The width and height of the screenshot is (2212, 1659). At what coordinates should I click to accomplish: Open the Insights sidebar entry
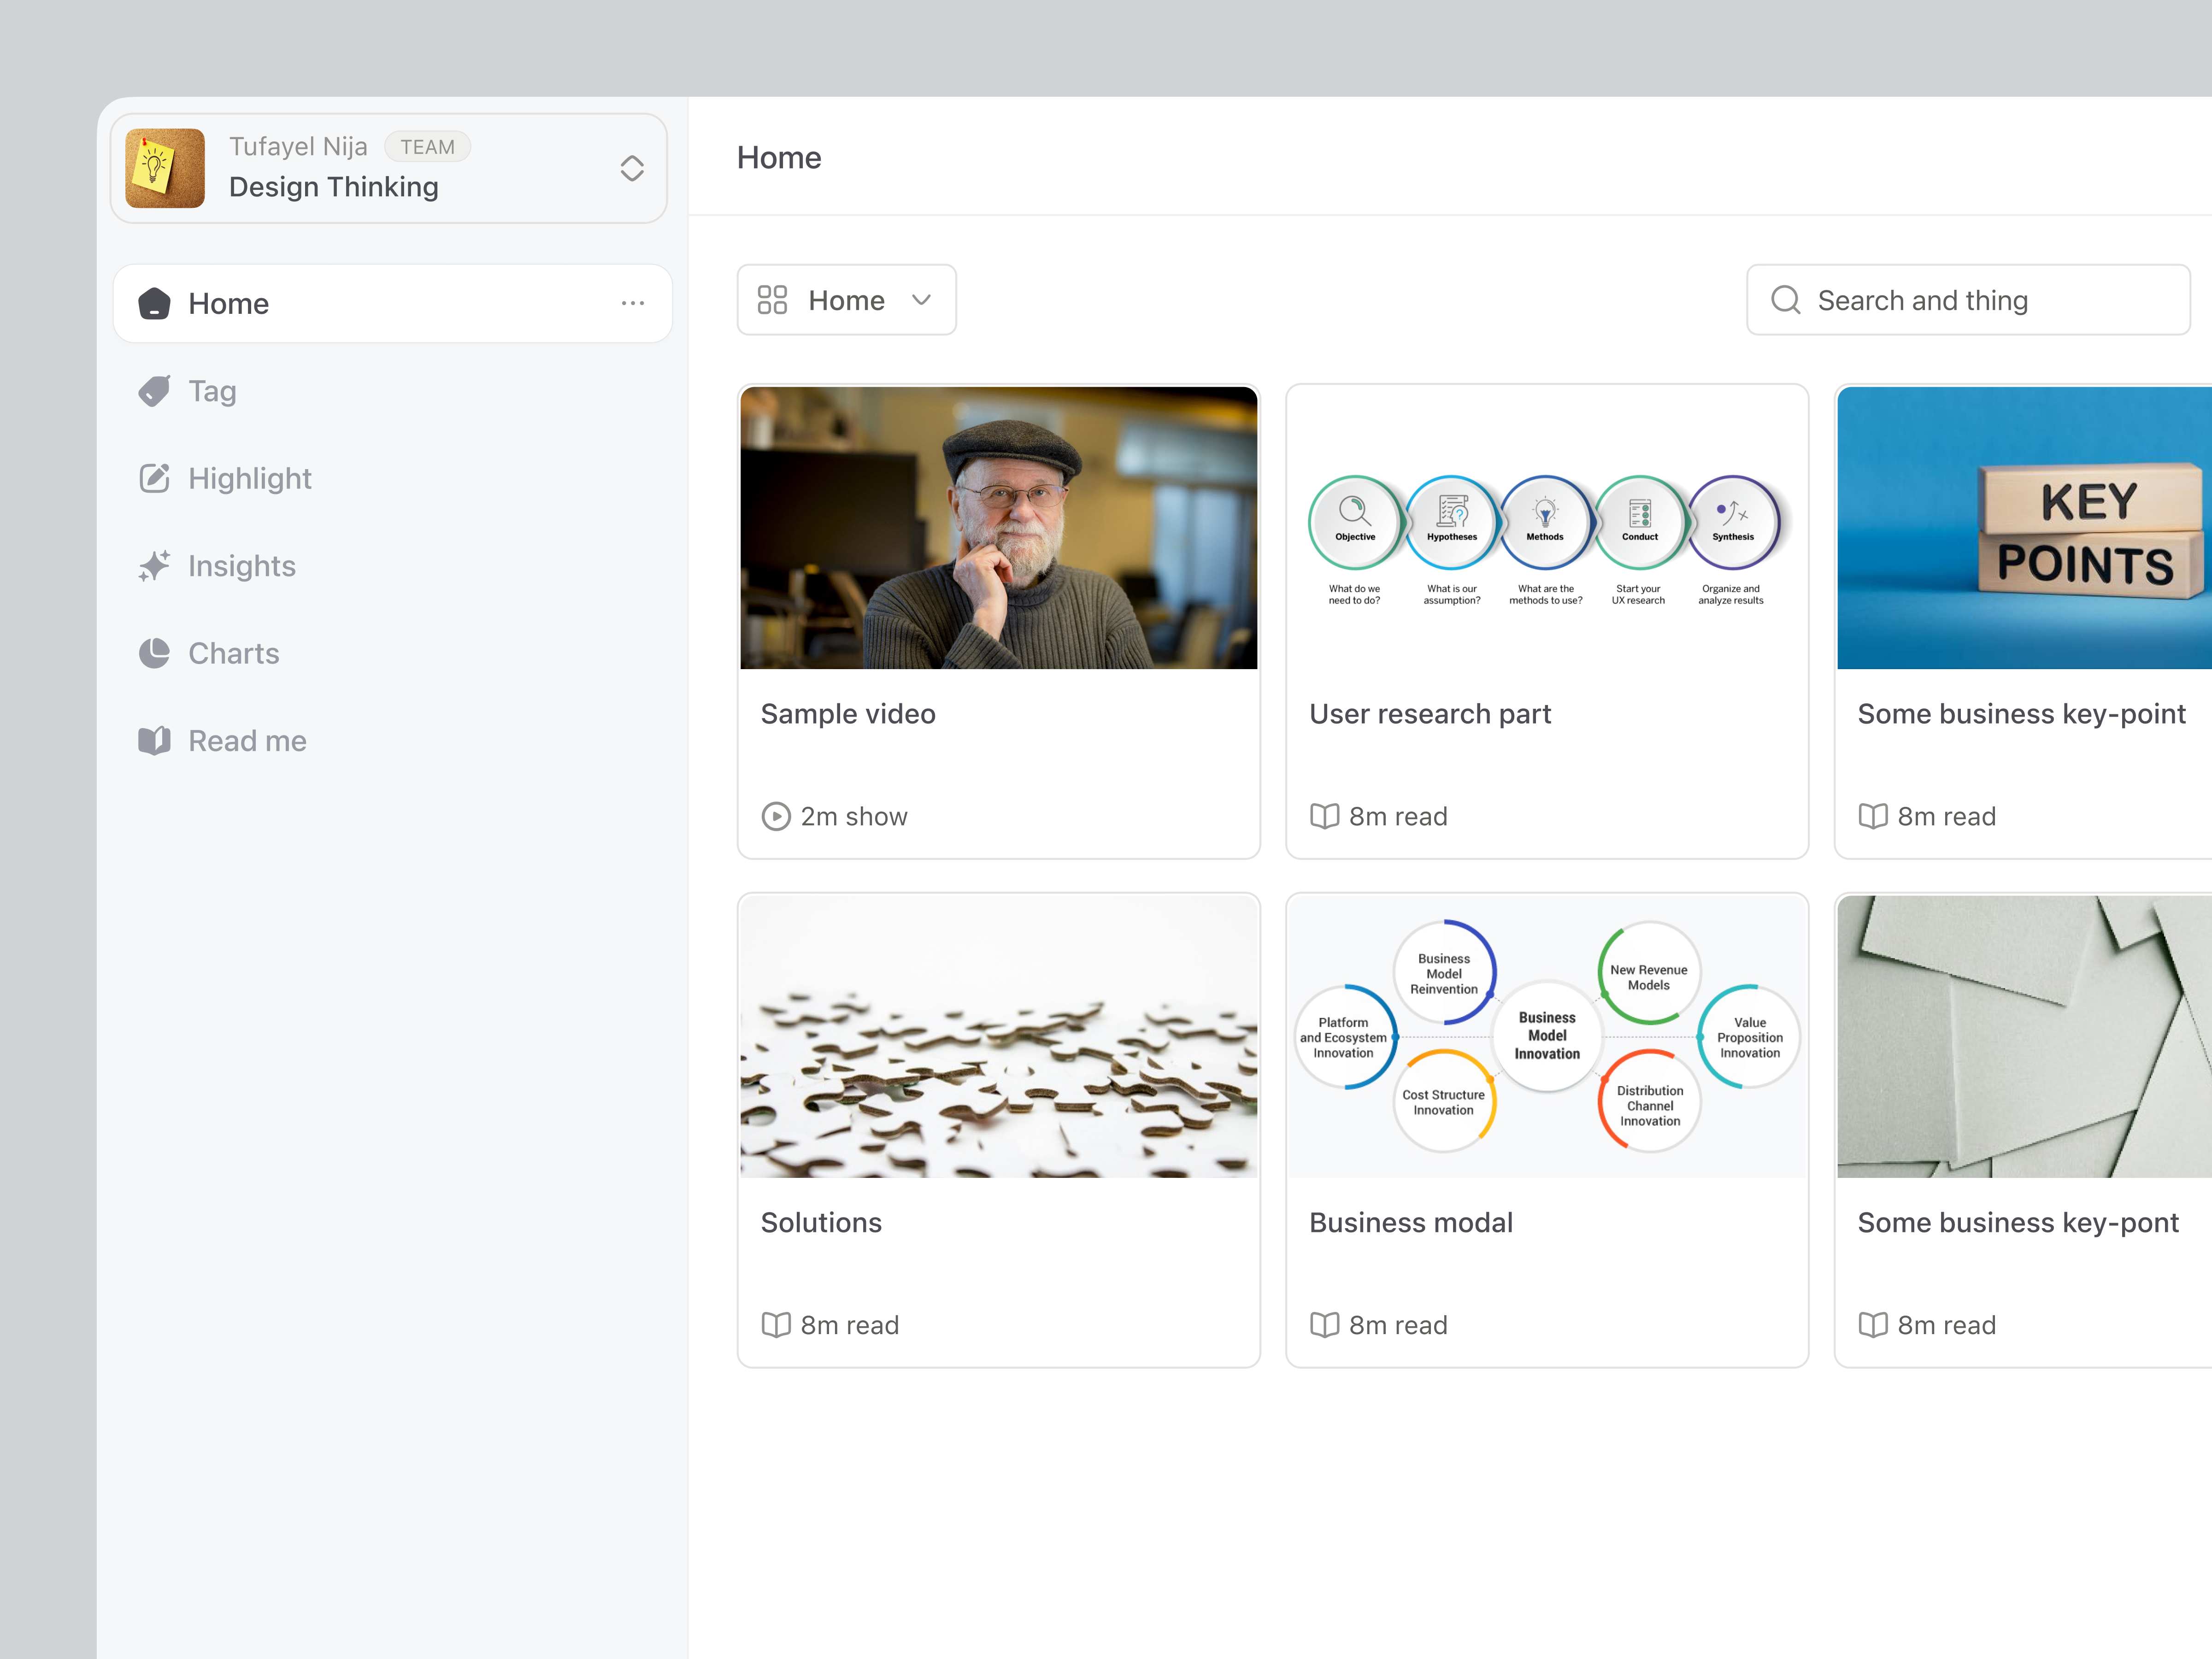[241, 565]
